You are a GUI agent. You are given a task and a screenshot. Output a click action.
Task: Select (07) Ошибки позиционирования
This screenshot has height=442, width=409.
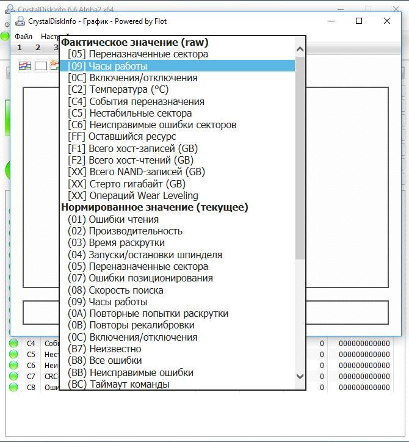point(177,278)
